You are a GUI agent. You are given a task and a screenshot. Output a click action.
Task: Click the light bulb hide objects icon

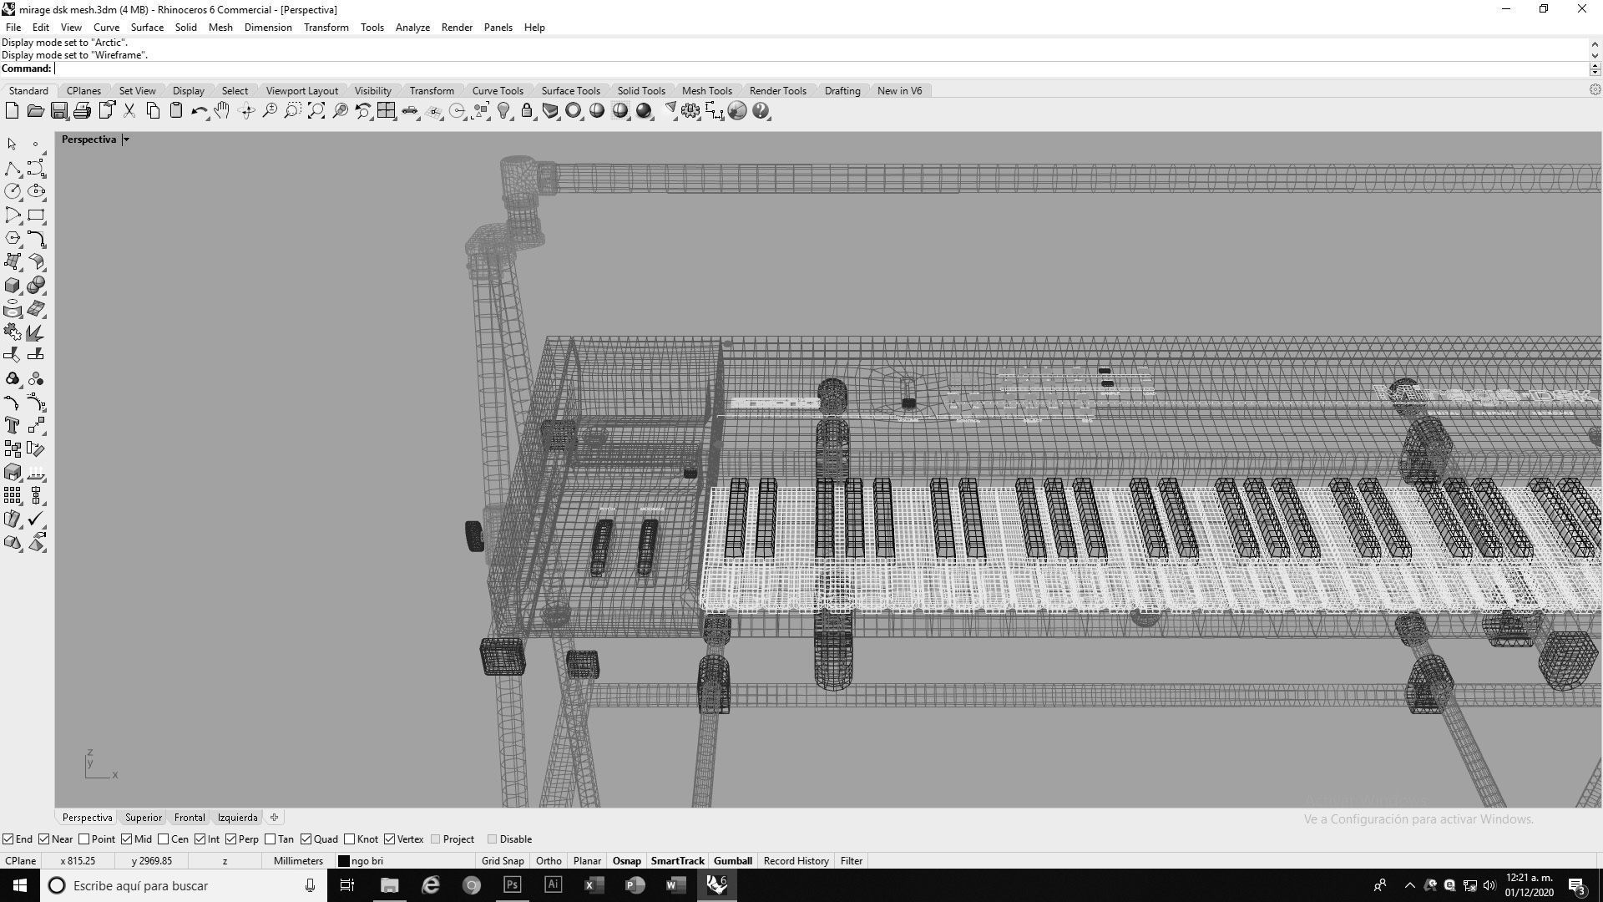coord(503,110)
